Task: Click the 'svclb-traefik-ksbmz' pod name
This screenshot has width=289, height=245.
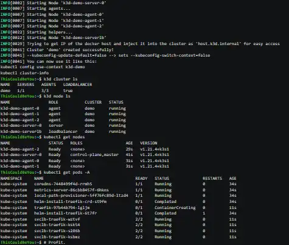Action: (57, 237)
